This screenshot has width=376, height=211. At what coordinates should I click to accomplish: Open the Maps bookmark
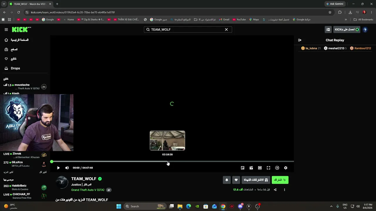pos(254,20)
